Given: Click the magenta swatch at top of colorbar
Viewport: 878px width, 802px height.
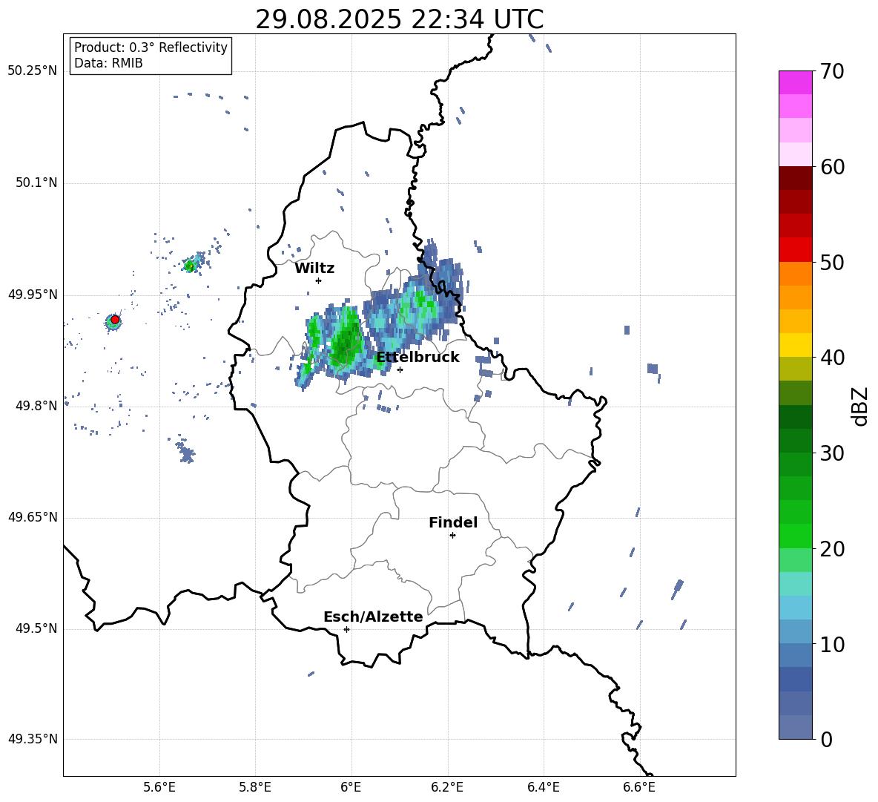Looking at the screenshot, I should tap(795, 82).
